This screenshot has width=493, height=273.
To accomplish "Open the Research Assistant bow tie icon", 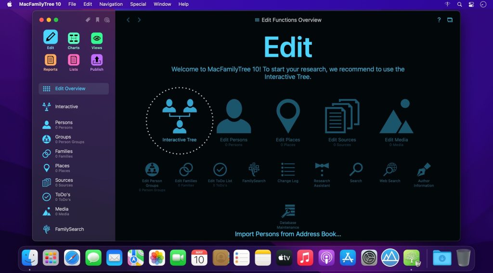I will pos(322,169).
